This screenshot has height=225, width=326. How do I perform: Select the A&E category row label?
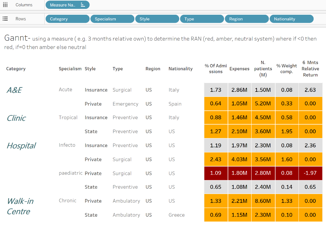point(14,90)
